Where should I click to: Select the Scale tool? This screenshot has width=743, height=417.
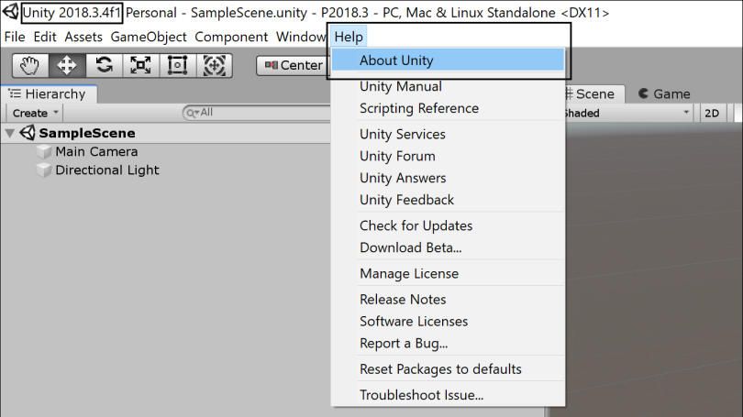click(140, 65)
